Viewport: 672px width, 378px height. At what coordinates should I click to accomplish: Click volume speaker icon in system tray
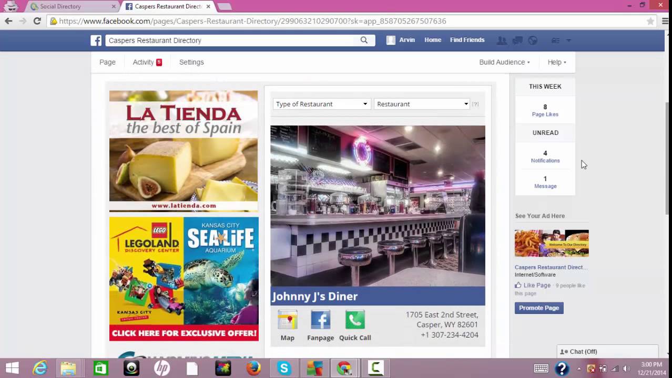point(626,369)
